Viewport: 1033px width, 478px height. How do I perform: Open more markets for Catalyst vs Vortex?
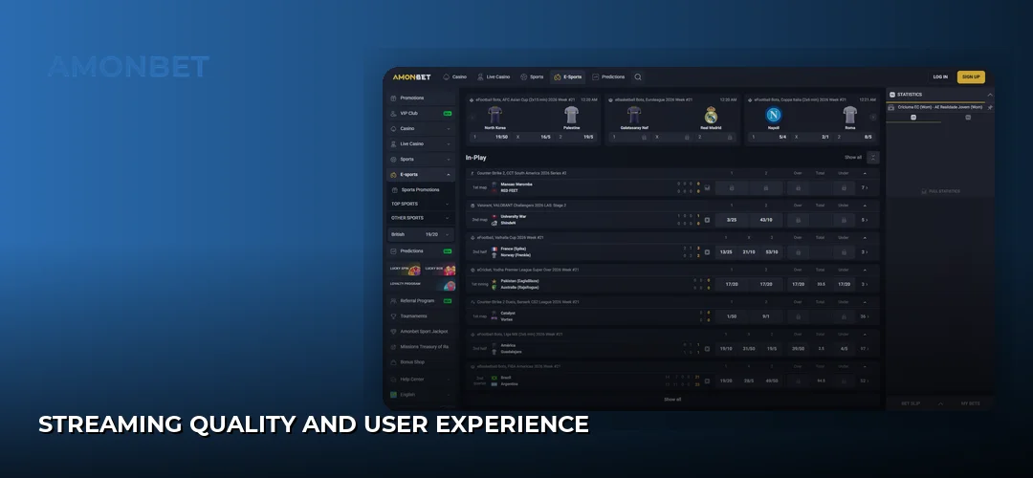pos(865,316)
